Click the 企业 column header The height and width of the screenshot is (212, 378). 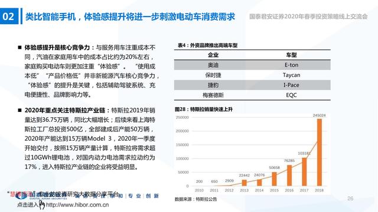pos(213,55)
